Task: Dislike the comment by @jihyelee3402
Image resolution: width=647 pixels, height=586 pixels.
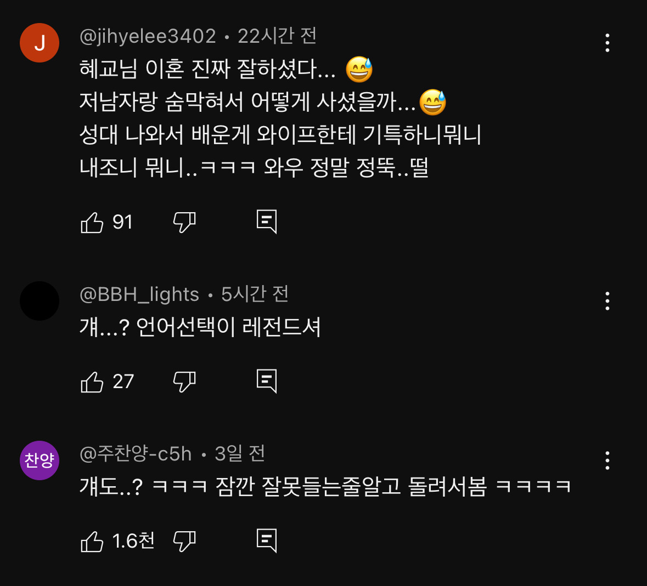Action: tap(184, 221)
